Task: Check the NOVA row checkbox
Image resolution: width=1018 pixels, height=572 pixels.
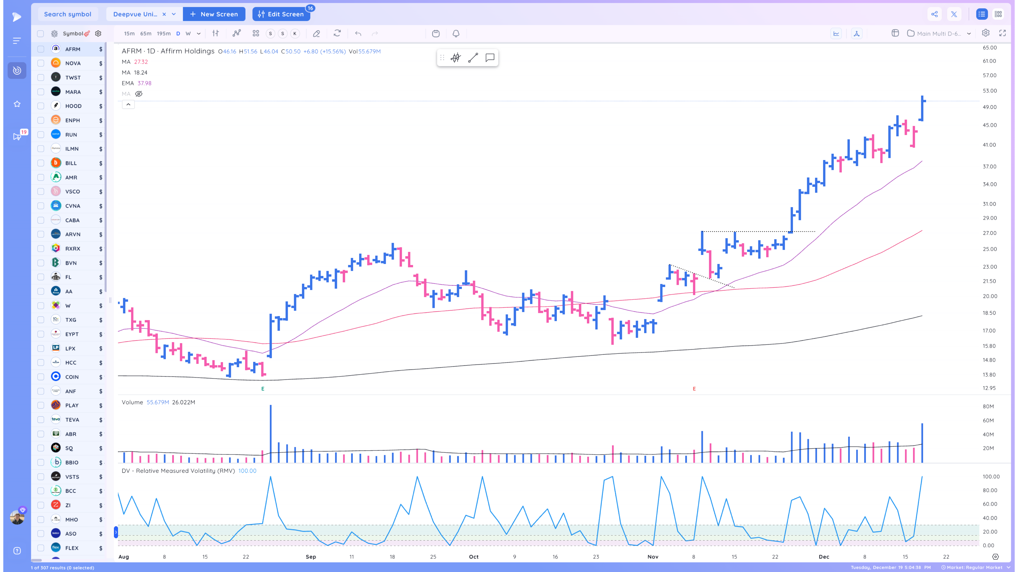Action: tap(41, 63)
